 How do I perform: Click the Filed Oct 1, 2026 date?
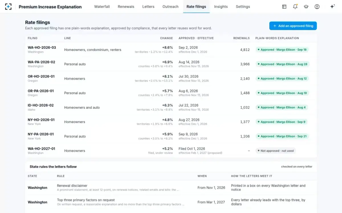click(x=192, y=149)
